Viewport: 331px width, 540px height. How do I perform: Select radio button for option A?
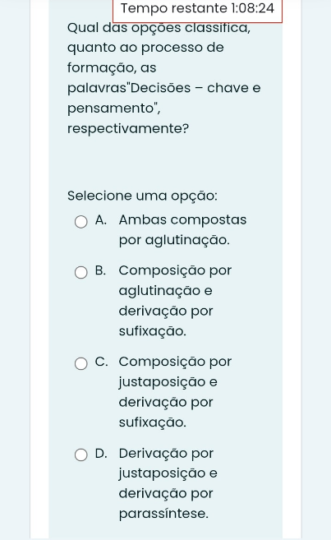[x=80, y=222]
